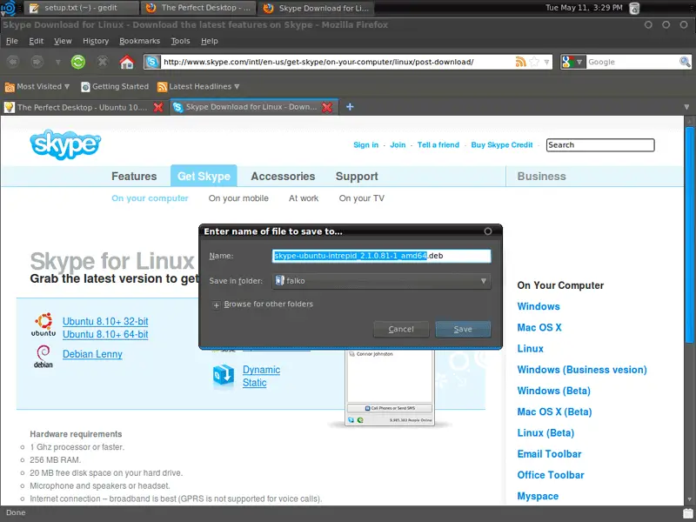This screenshot has width=696, height=522.
Task: Open history dropdown arrow next to Forward button
Action: point(57,62)
